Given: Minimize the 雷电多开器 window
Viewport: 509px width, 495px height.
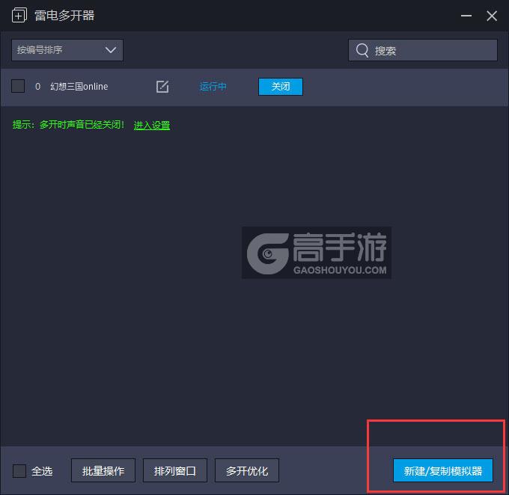Looking at the screenshot, I should coord(466,16).
